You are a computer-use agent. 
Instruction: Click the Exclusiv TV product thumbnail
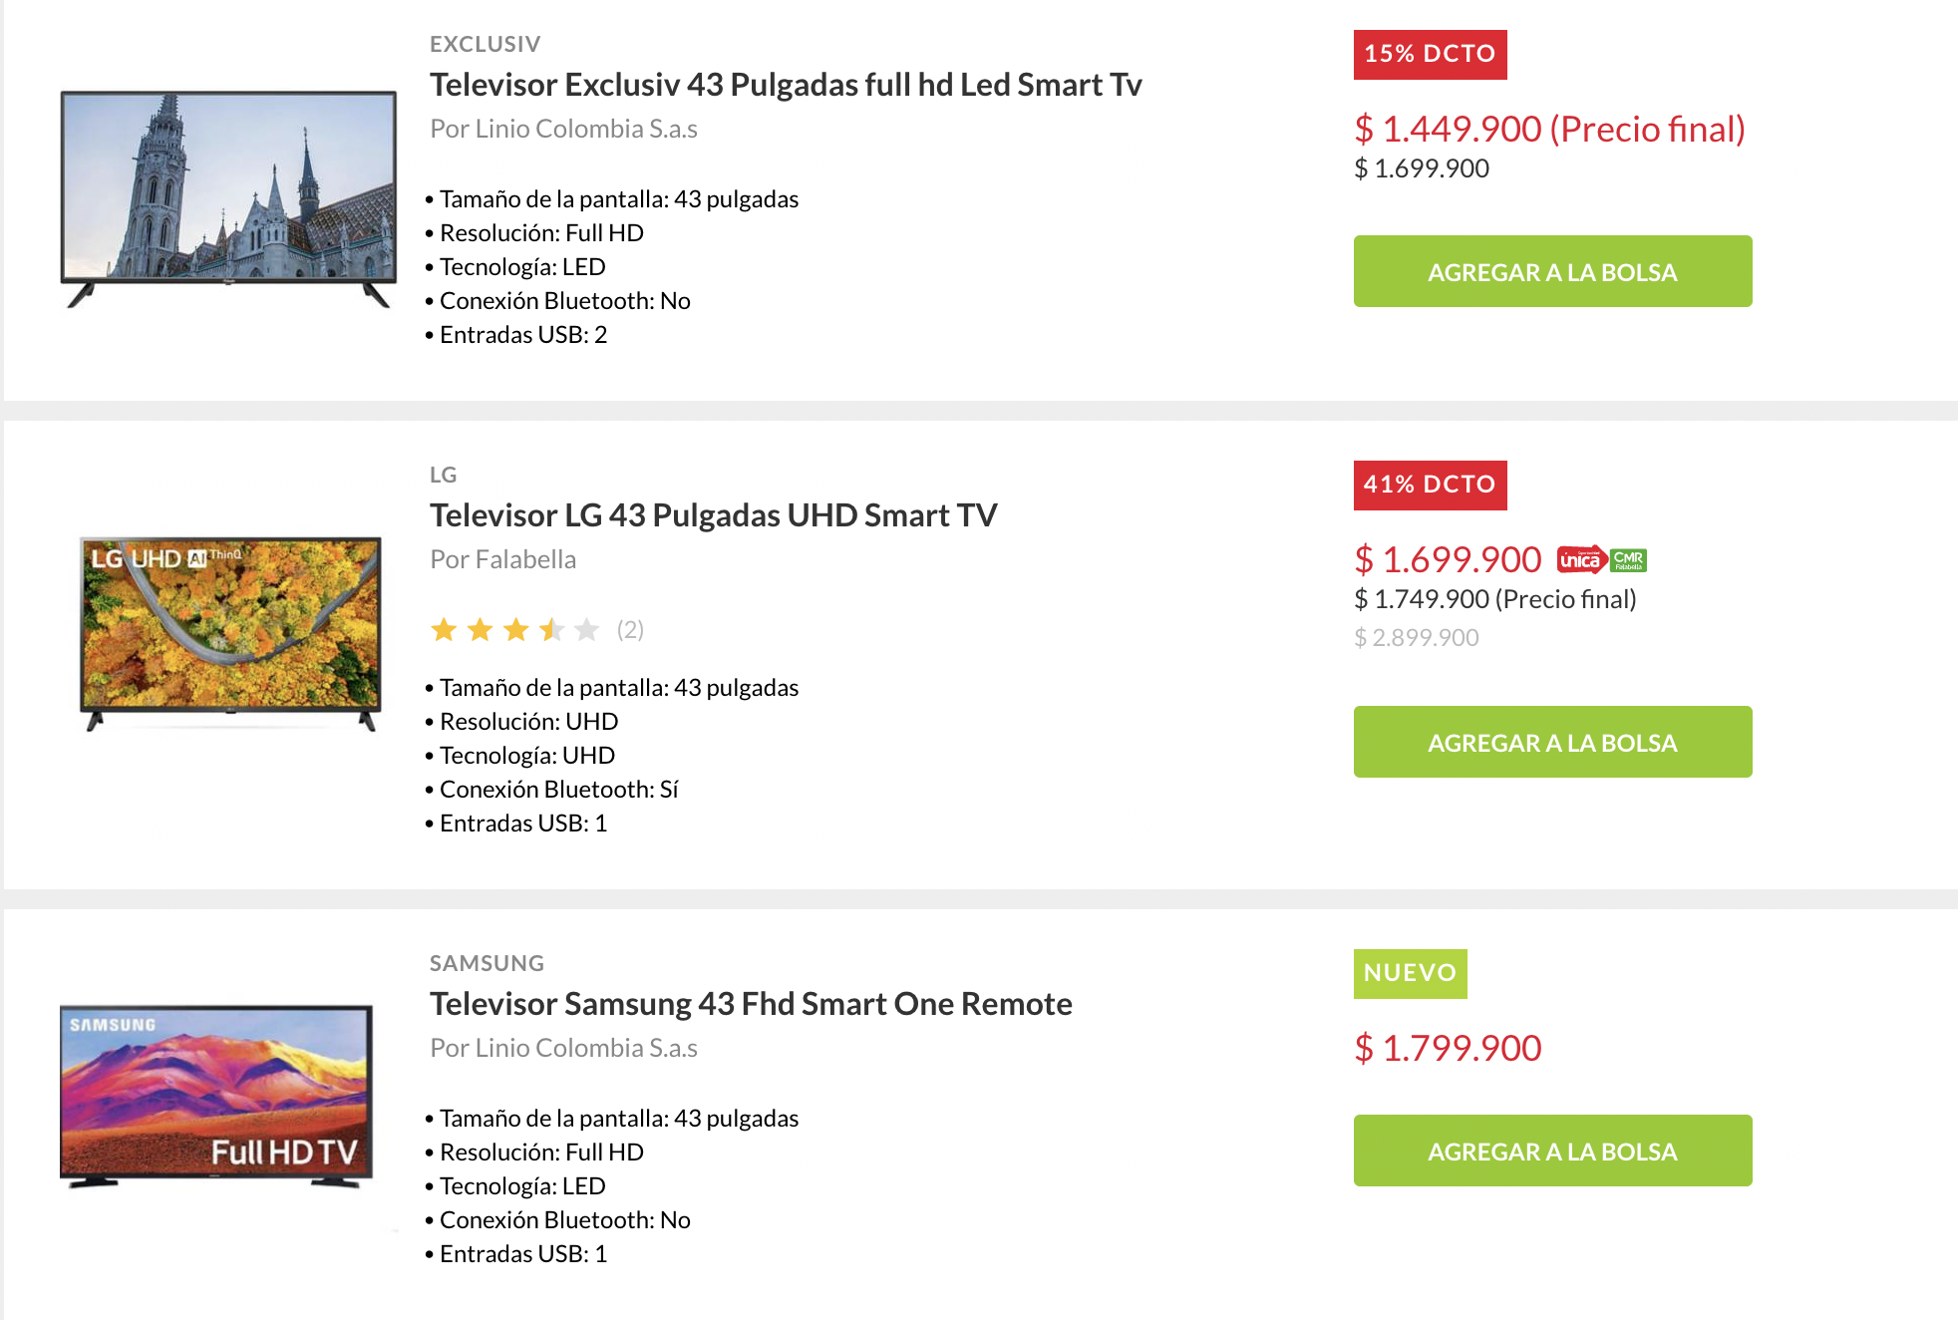[x=228, y=199]
